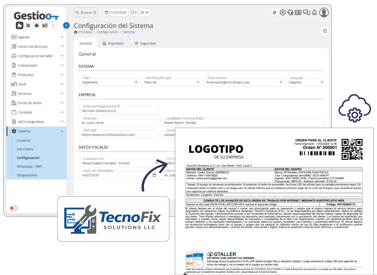This screenshot has height=275, width=377.
Task: Add a module with the dashed plus button
Action: point(53,25)
